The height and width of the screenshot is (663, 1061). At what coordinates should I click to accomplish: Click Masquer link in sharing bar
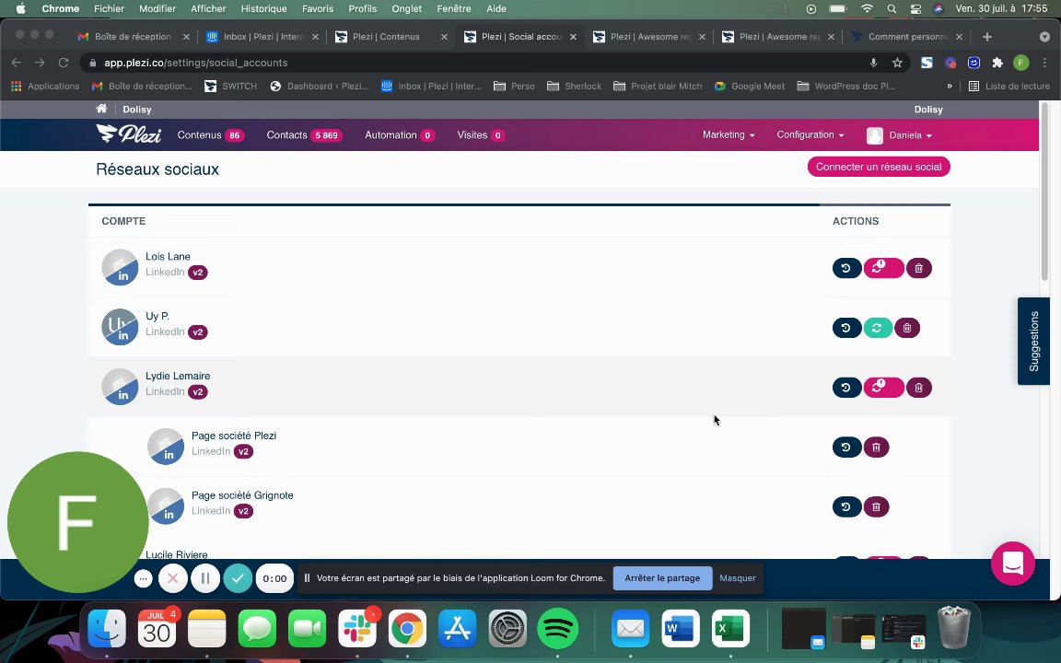pyautogui.click(x=738, y=578)
